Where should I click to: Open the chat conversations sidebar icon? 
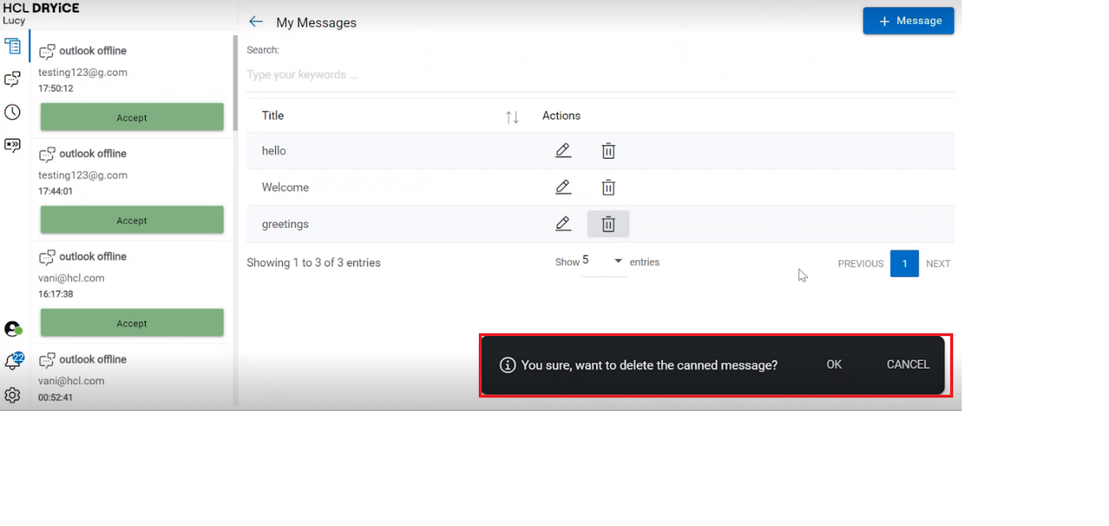(x=12, y=79)
